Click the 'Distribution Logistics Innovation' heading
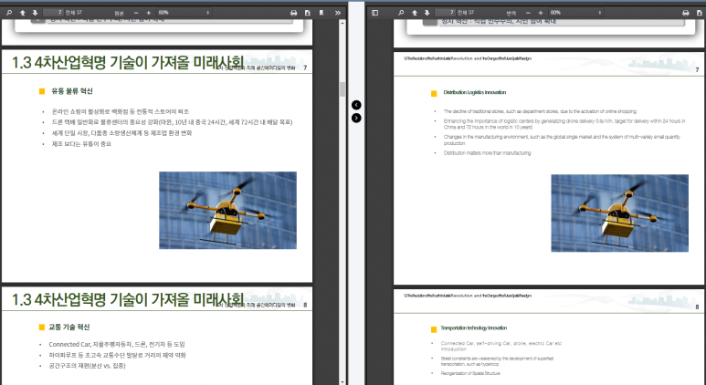Screen dimensions: 706x385 [475, 93]
